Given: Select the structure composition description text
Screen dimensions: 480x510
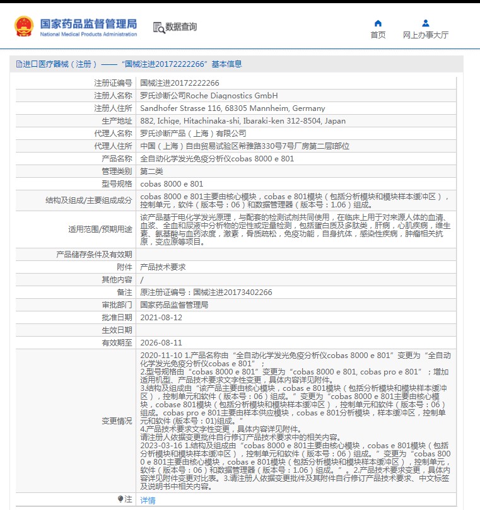Looking at the screenshot, I should (295, 200).
